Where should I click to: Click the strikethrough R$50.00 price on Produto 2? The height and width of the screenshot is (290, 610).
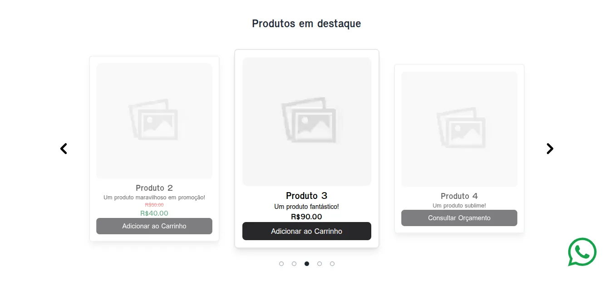(x=154, y=205)
